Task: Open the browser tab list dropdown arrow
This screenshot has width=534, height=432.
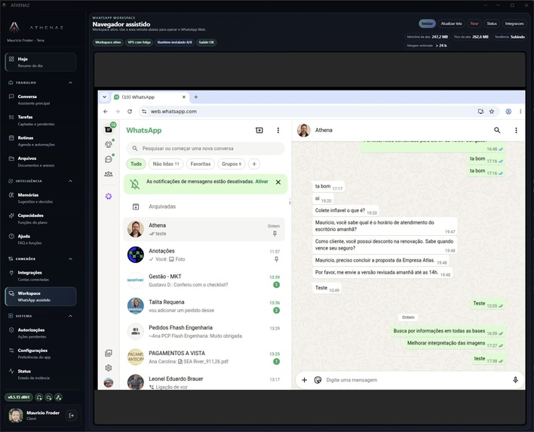Action: pos(105,97)
